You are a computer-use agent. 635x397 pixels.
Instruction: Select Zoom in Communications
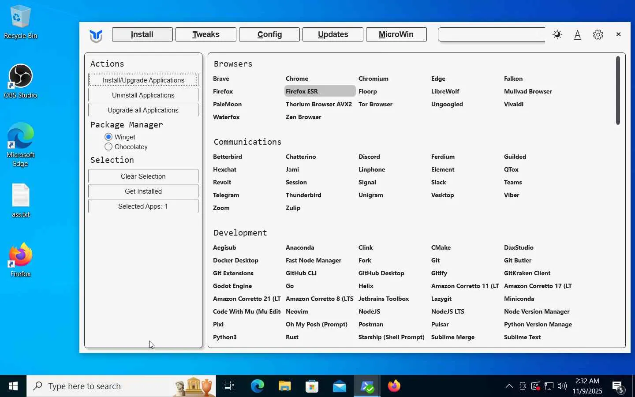click(221, 208)
